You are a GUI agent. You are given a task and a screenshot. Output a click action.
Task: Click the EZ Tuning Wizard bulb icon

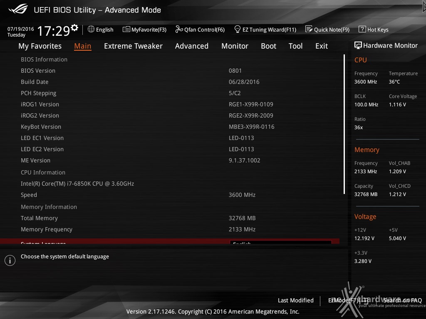238,29
